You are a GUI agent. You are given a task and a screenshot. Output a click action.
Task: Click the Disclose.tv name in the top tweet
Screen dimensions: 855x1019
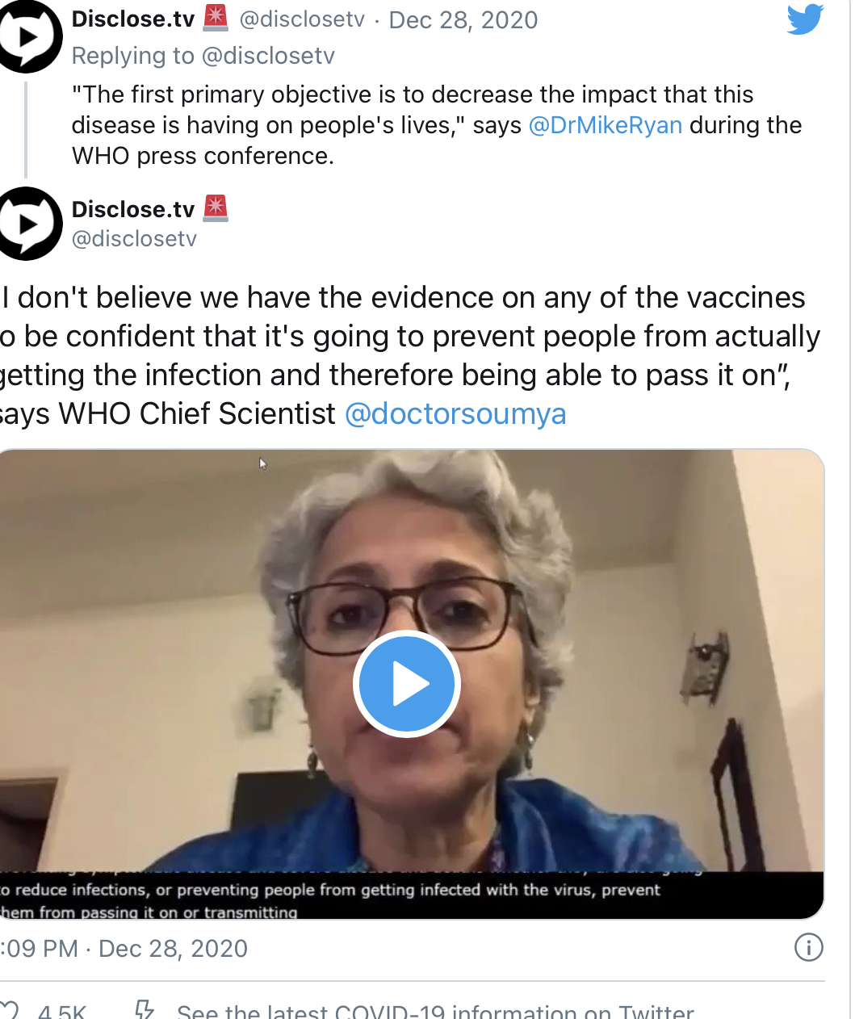tap(133, 19)
